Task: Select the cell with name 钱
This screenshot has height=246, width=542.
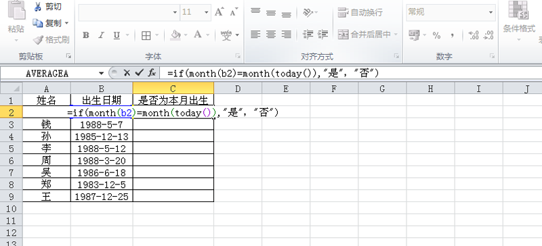Action: click(47, 124)
